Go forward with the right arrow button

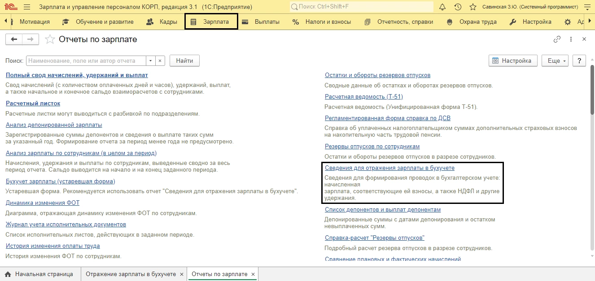tap(31, 39)
